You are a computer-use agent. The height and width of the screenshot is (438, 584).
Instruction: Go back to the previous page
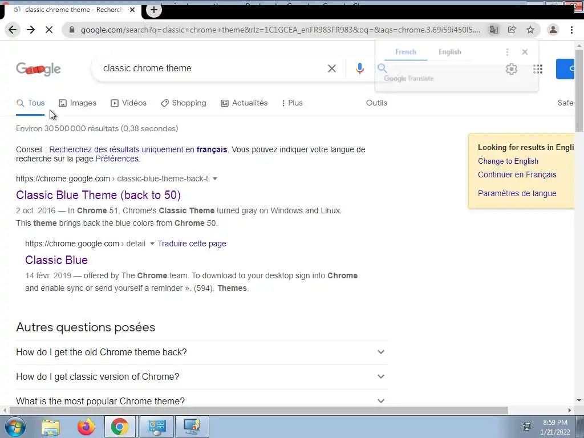(13, 30)
